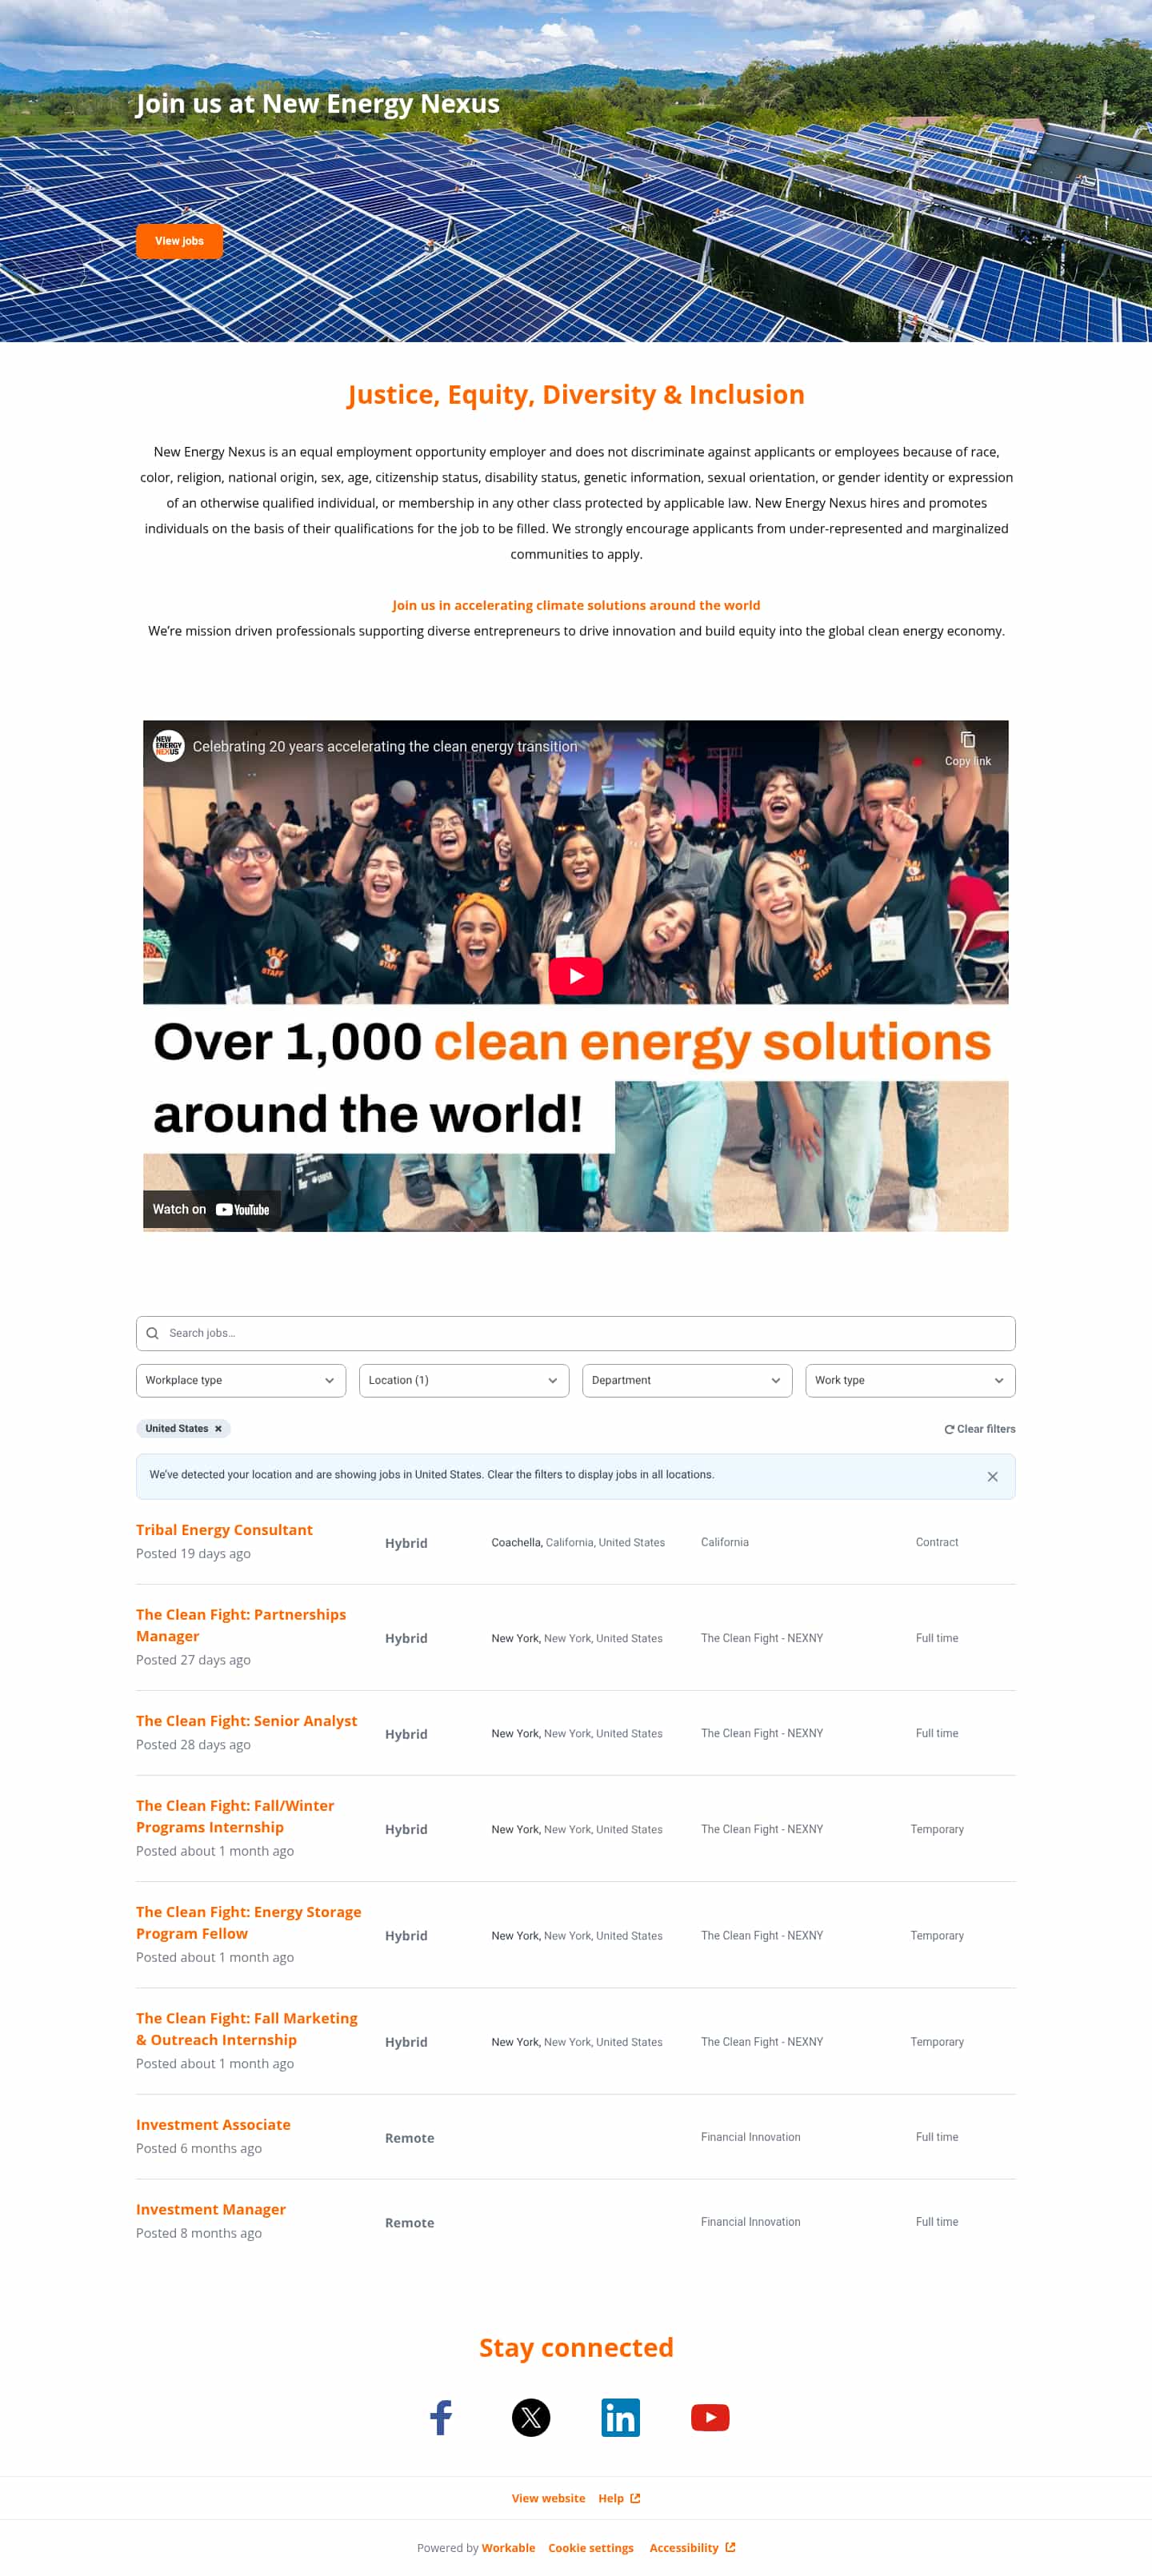The height and width of the screenshot is (2576, 1152).
Task: Open The Clean Fight: Senior Analyst job
Action: tap(246, 1721)
